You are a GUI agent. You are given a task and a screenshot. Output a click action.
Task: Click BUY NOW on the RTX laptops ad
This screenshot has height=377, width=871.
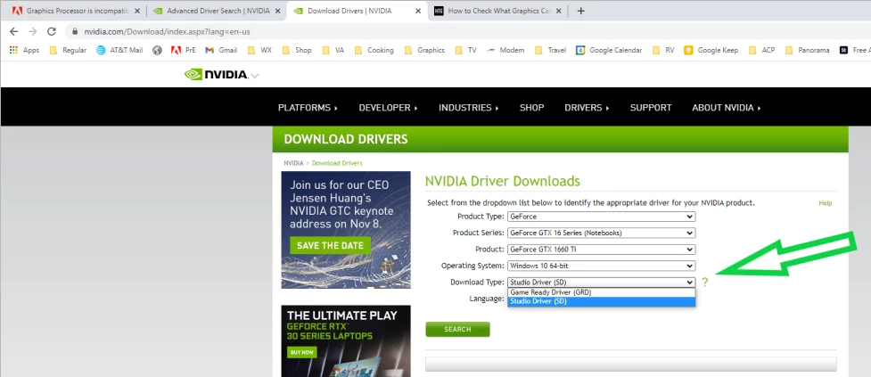point(301,352)
